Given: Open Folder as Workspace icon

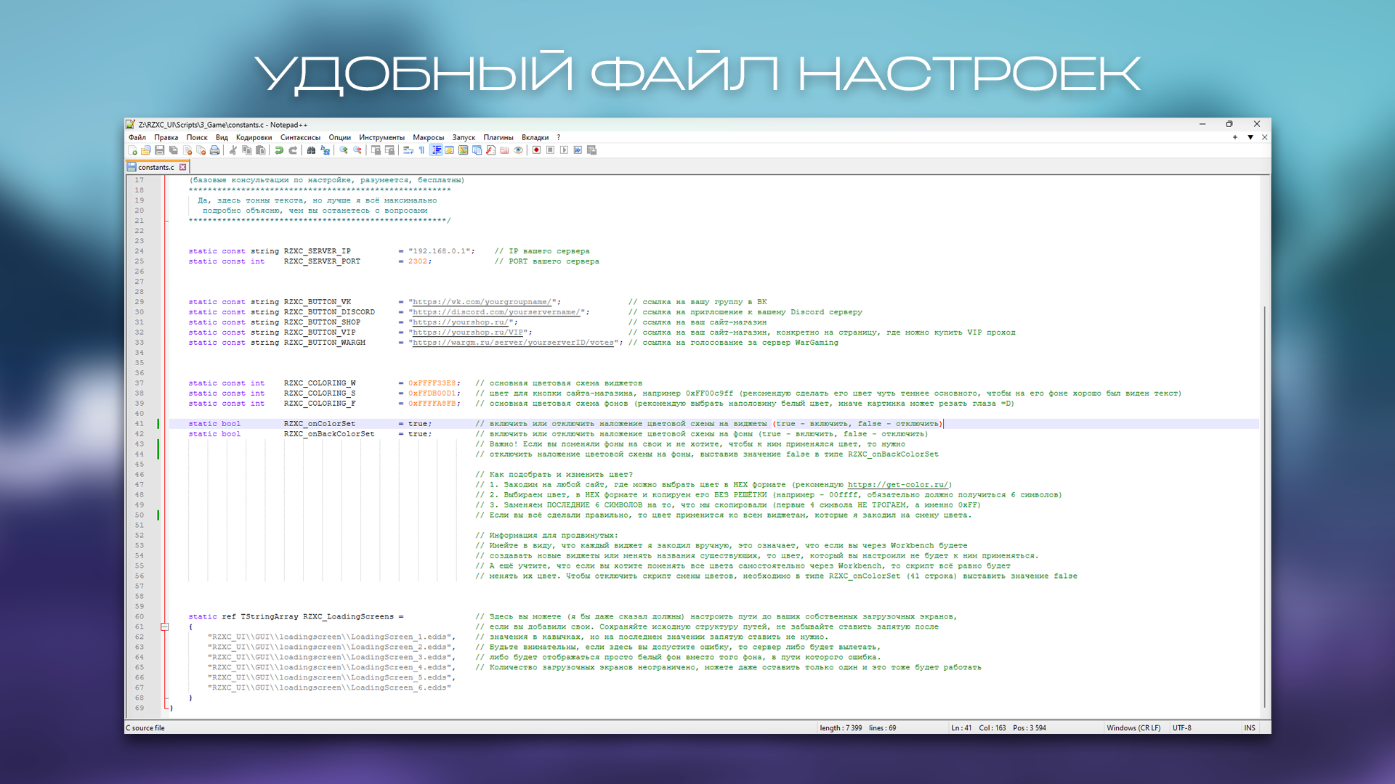Looking at the screenshot, I should coord(504,150).
